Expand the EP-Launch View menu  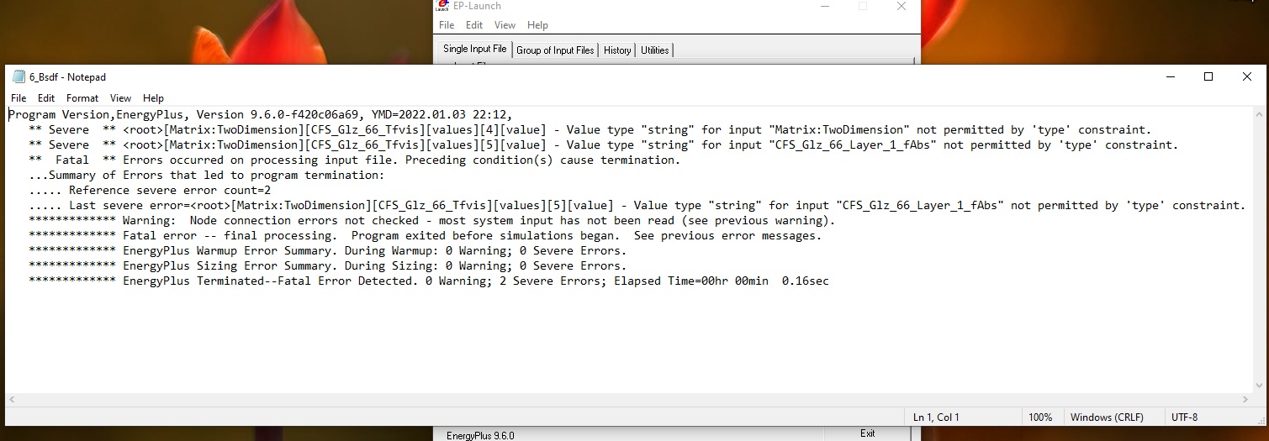pos(505,25)
